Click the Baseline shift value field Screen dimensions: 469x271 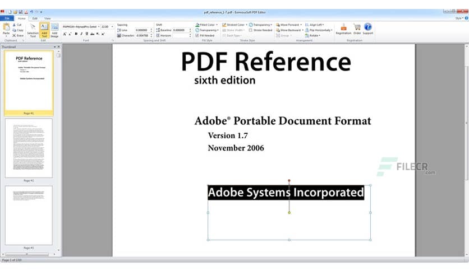[x=180, y=30]
